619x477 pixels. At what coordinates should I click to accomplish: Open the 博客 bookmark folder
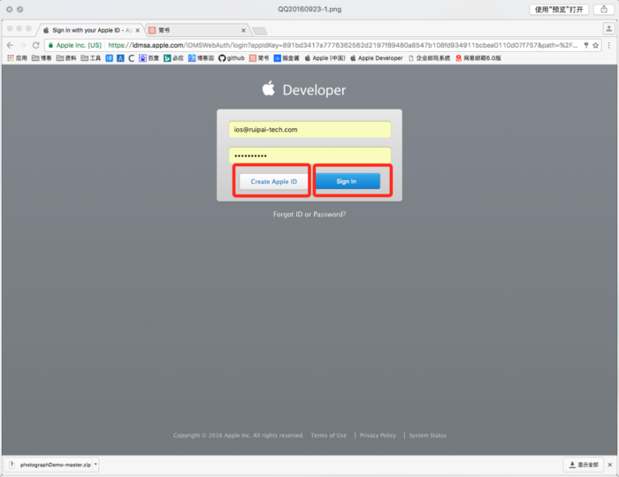pyautogui.click(x=42, y=58)
